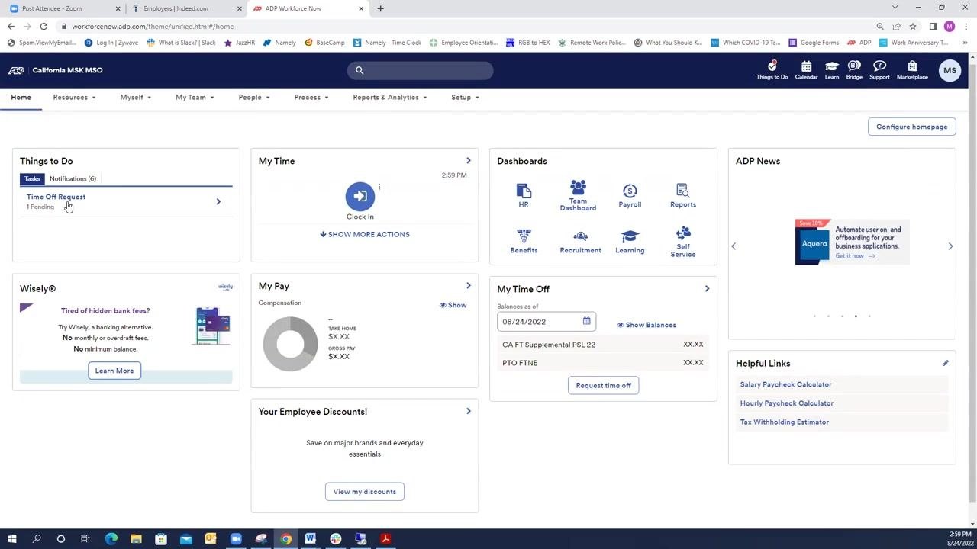Viewport: 977px width, 549px height.
Task: Open the HR dashboard icon
Action: (524, 195)
